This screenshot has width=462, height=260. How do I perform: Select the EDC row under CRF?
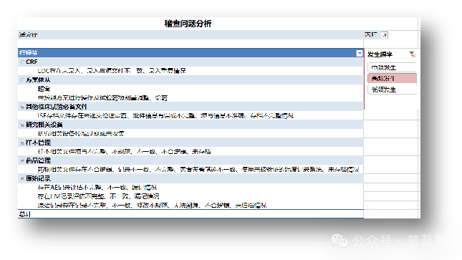112,71
